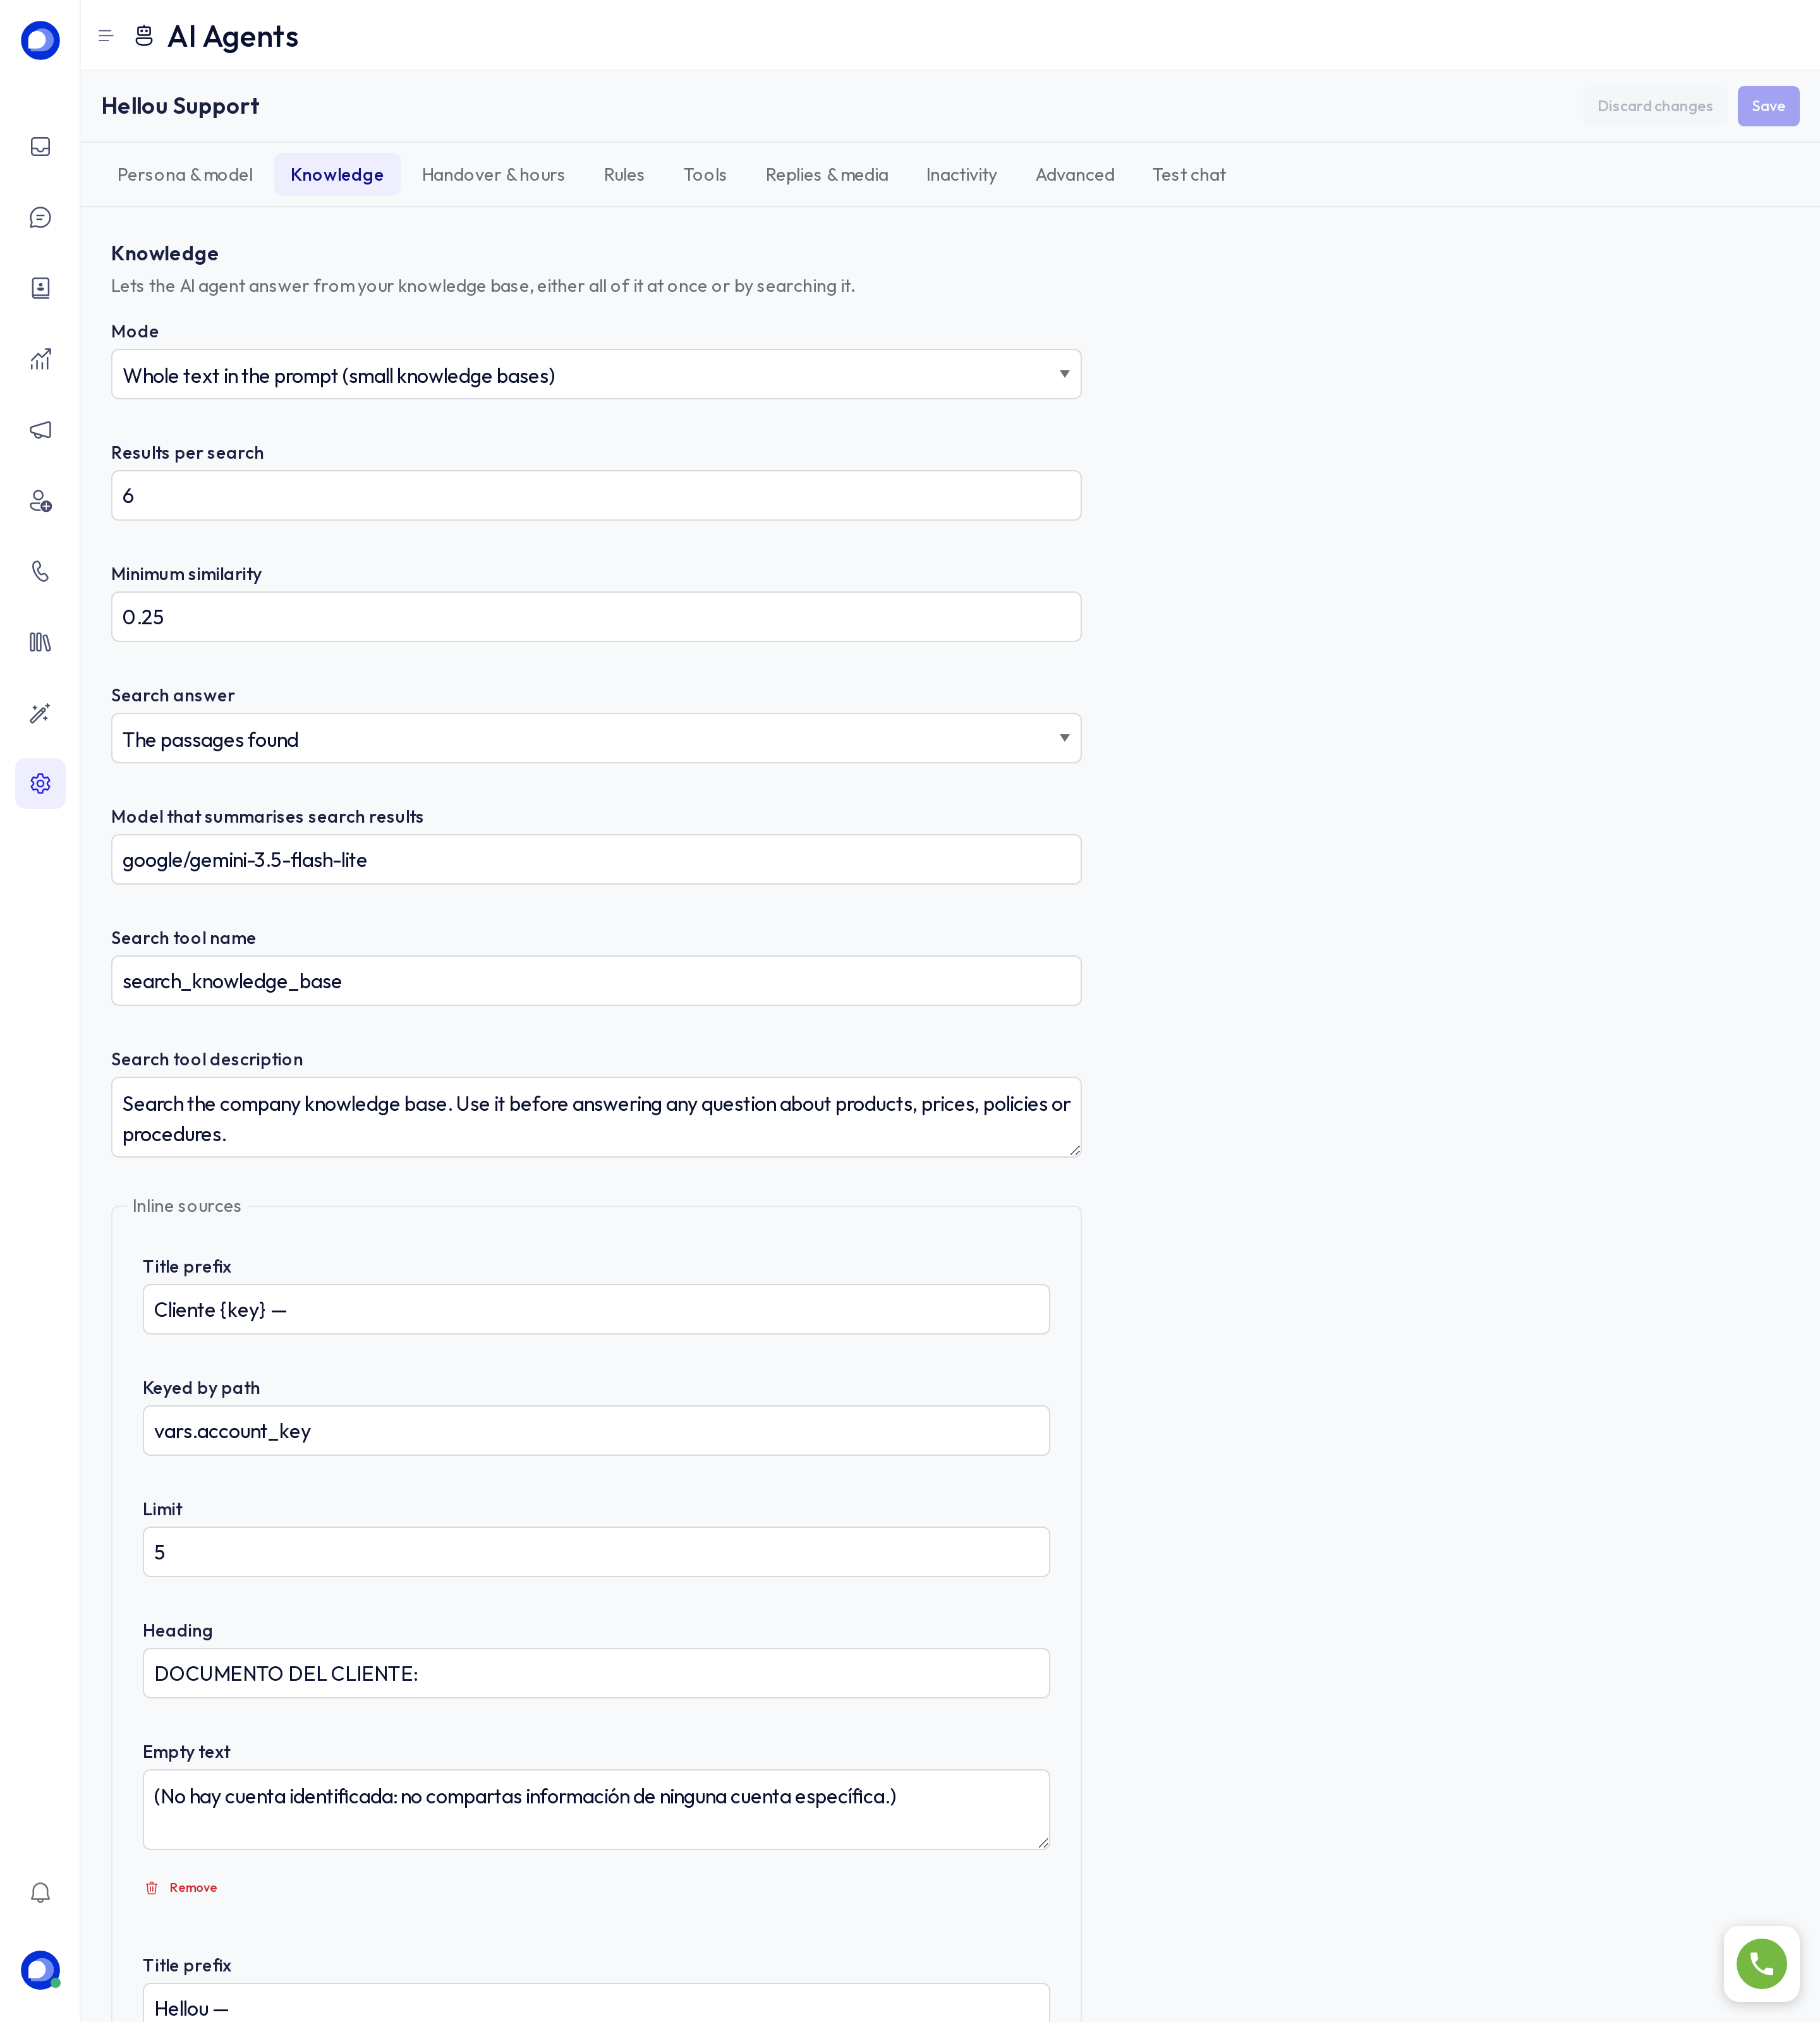Open the Mode dropdown
The image size is (1820, 2022).
pos(596,374)
